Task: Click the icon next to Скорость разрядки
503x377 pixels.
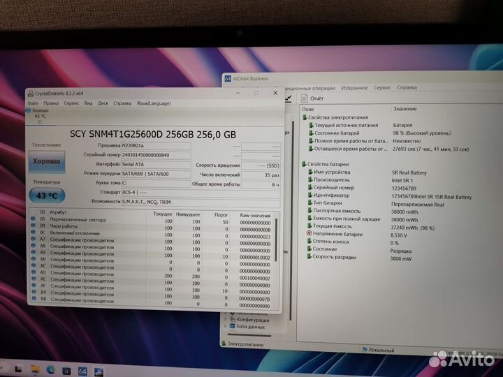Action: pos(309,256)
